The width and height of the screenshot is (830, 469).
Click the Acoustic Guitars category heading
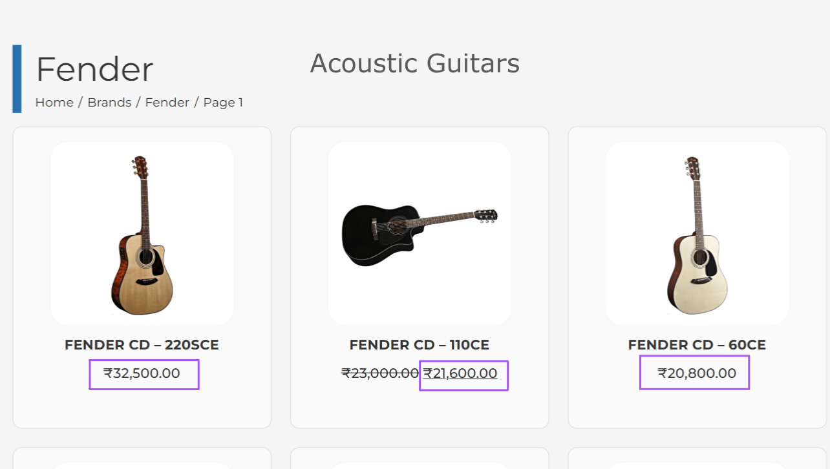[x=414, y=64]
